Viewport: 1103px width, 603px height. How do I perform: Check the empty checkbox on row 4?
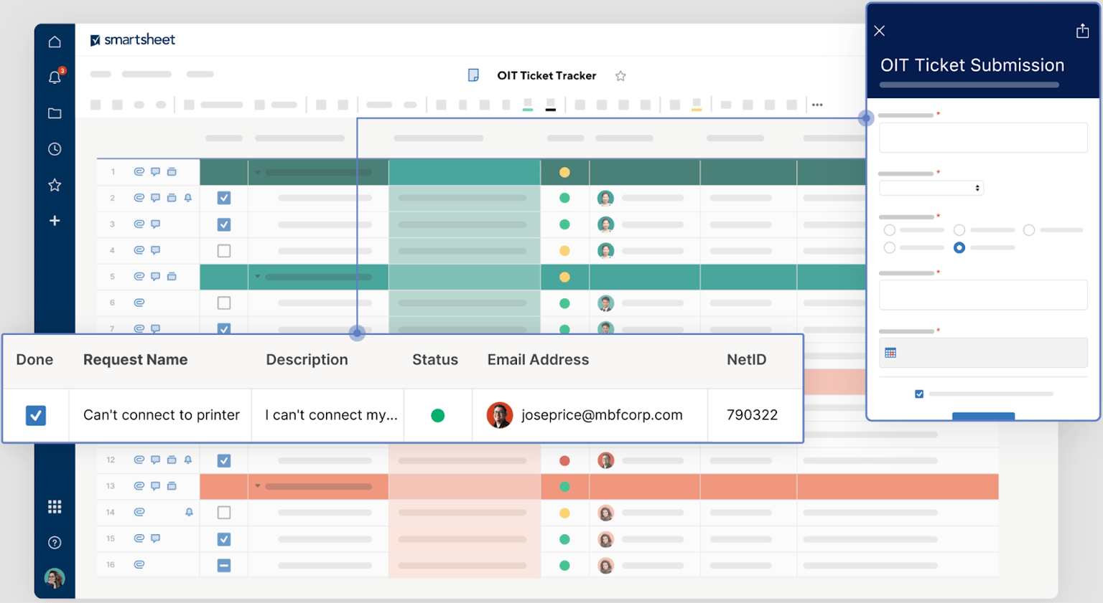pos(223,250)
